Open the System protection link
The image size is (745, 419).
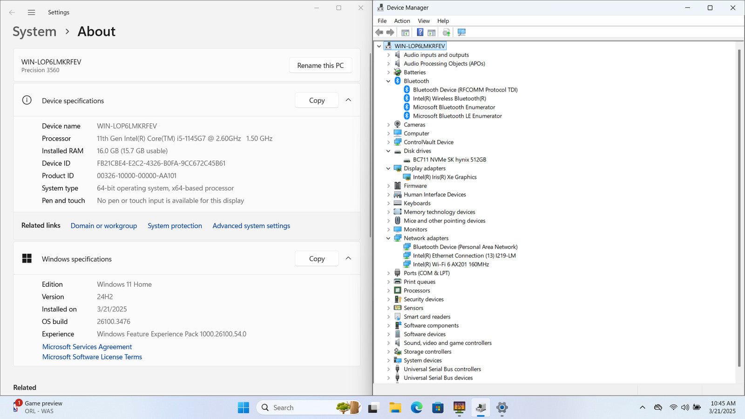(x=175, y=226)
